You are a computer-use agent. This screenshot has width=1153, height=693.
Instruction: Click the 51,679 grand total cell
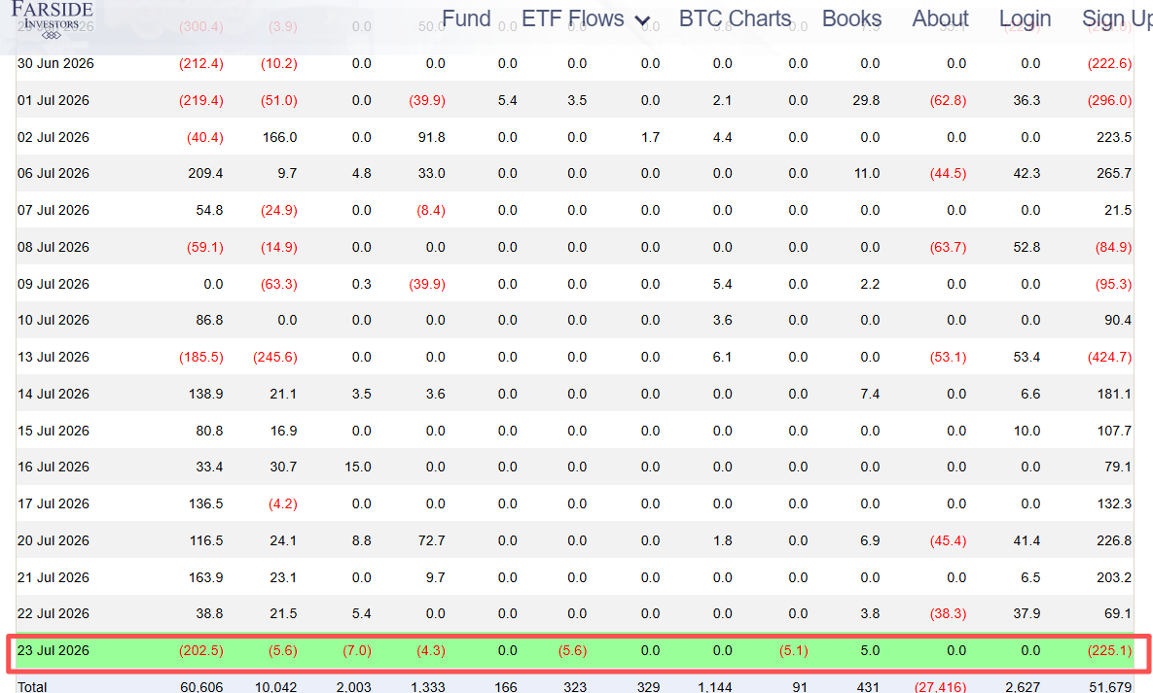click(x=1110, y=686)
